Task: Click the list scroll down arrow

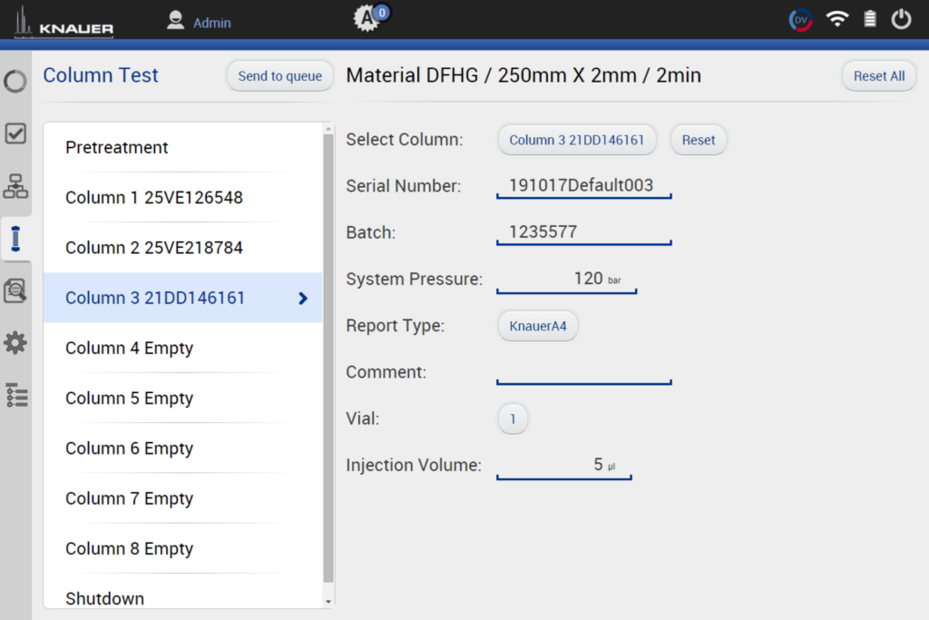Action: pos(328,602)
